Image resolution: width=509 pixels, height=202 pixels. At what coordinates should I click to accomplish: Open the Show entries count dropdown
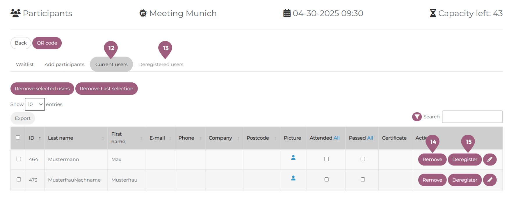point(35,104)
